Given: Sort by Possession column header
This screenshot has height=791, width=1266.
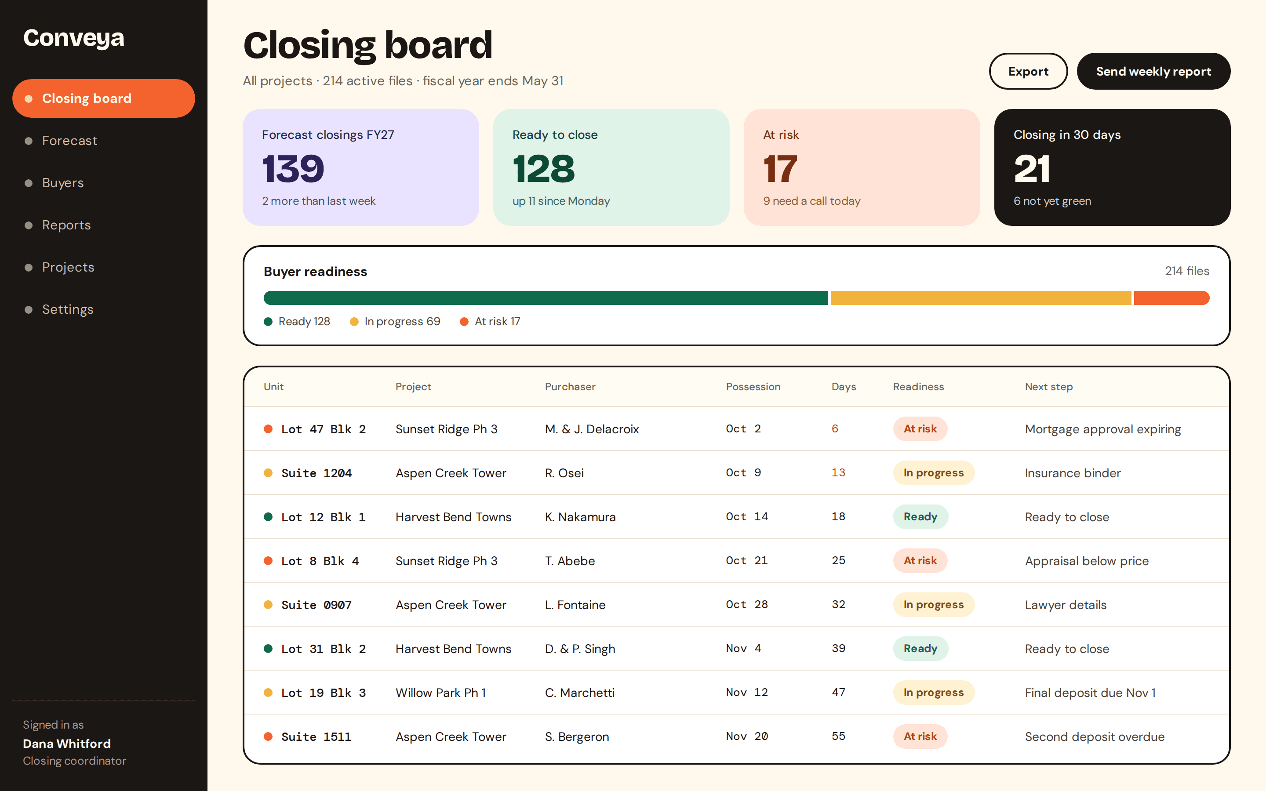Looking at the screenshot, I should click(753, 387).
